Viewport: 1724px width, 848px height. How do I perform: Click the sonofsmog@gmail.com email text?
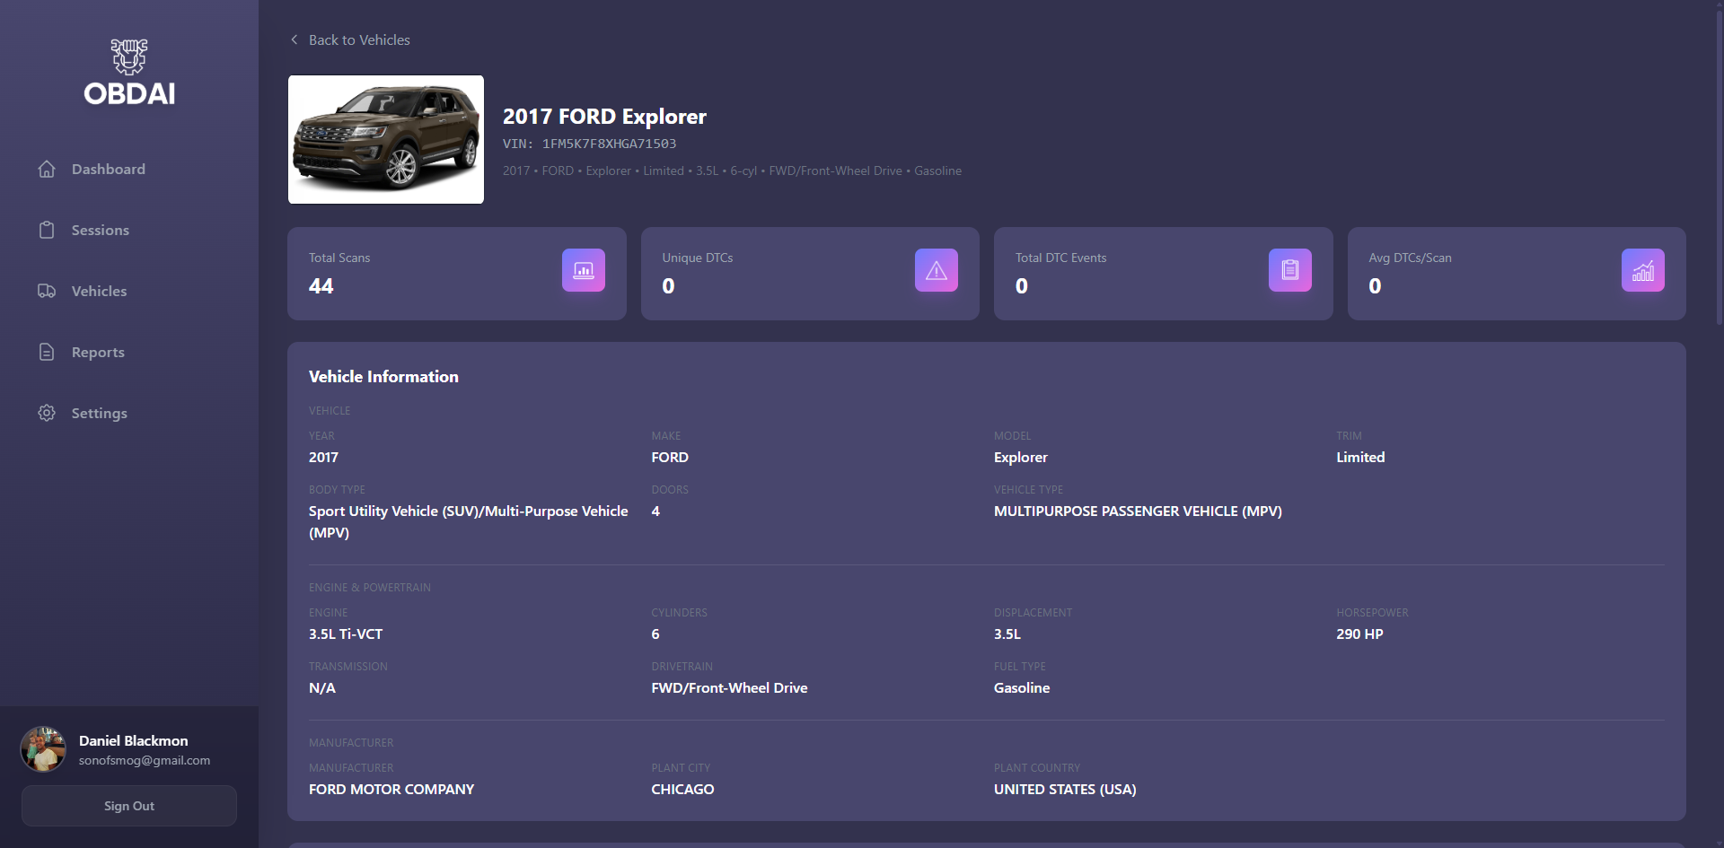tap(145, 760)
